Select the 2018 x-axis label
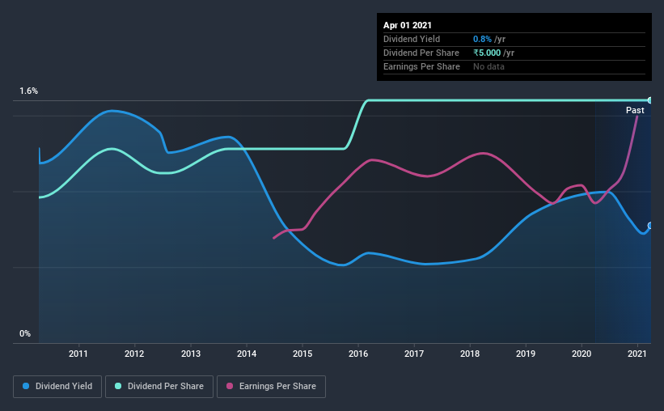The image size is (664, 411). click(x=470, y=354)
